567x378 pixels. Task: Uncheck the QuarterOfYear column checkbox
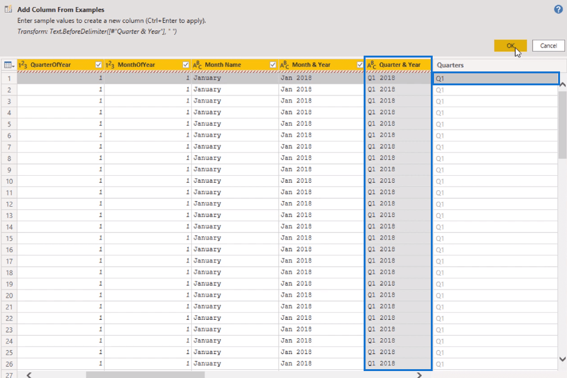coord(98,64)
